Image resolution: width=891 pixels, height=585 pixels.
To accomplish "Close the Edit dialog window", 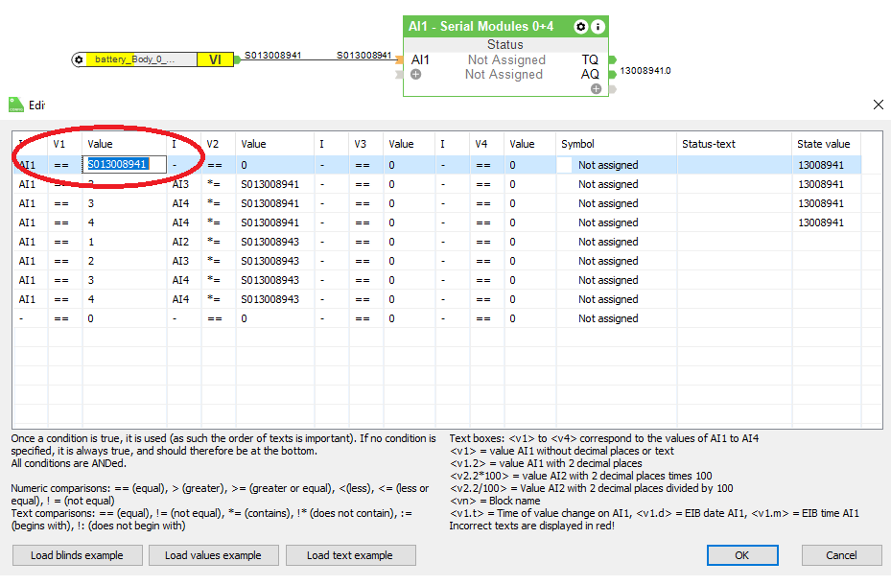I will click(x=879, y=105).
